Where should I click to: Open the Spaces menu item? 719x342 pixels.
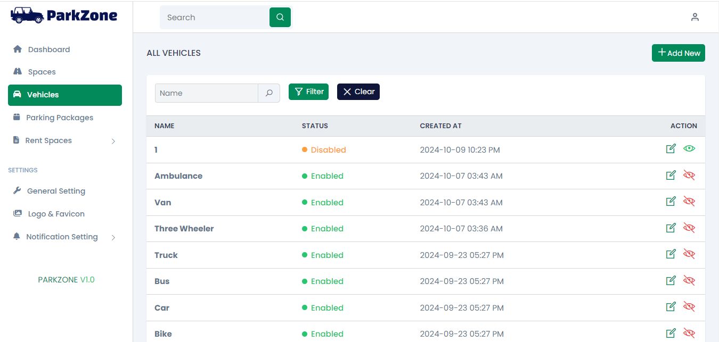[x=42, y=72]
